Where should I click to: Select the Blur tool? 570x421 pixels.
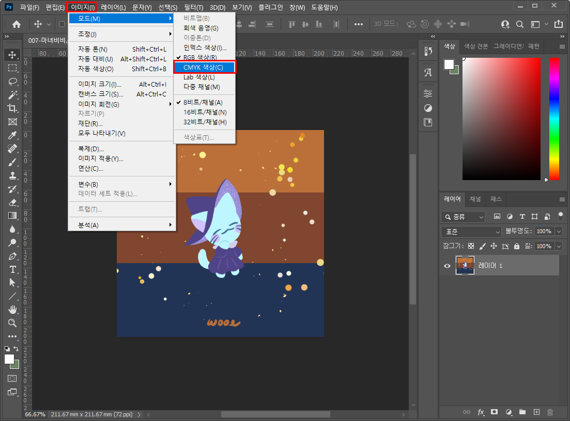[x=12, y=229]
